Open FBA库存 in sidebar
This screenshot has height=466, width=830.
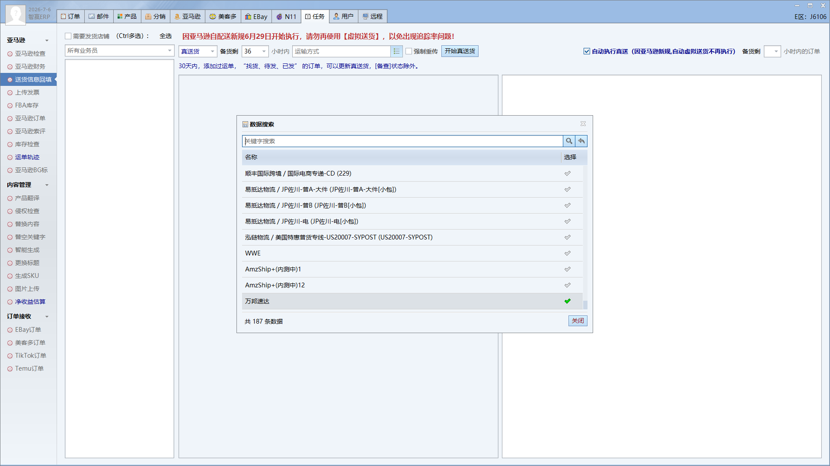pyautogui.click(x=26, y=105)
